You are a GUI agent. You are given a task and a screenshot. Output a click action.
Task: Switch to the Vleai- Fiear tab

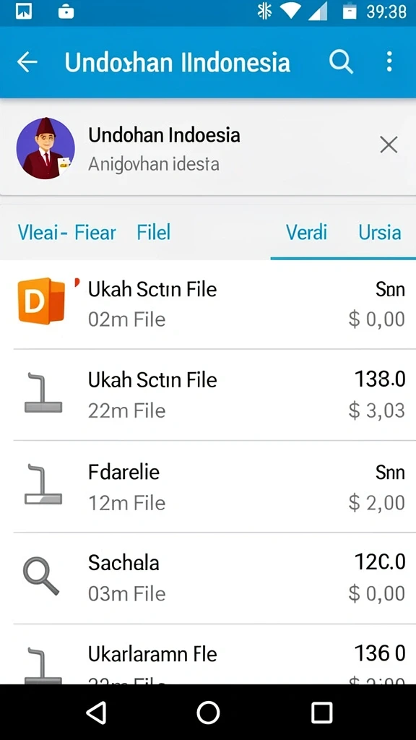(x=66, y=233)
